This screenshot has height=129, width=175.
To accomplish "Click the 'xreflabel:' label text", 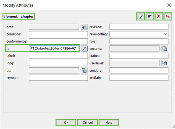I will tap(96, 78).
